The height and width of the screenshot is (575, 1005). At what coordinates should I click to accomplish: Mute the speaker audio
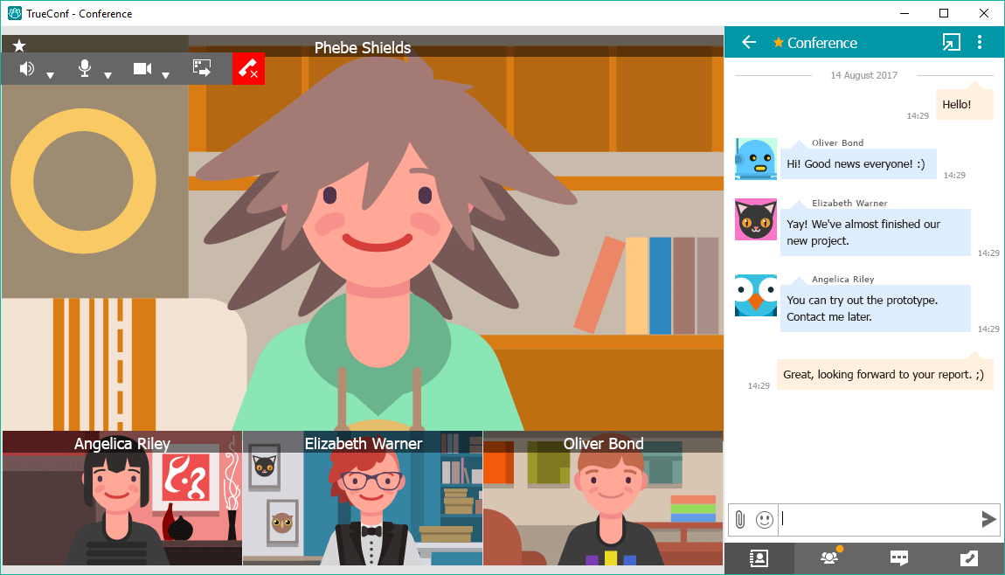tap(27, 68)
